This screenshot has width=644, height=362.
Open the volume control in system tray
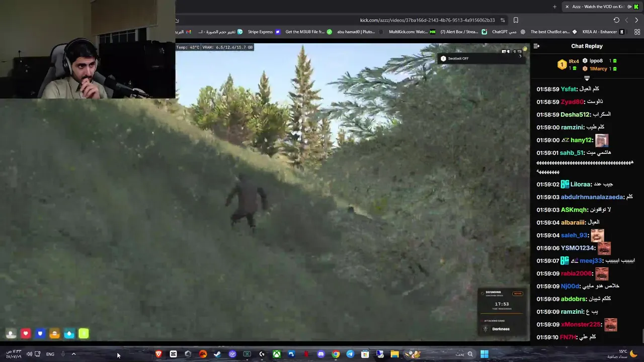click(x=29, y=354)
